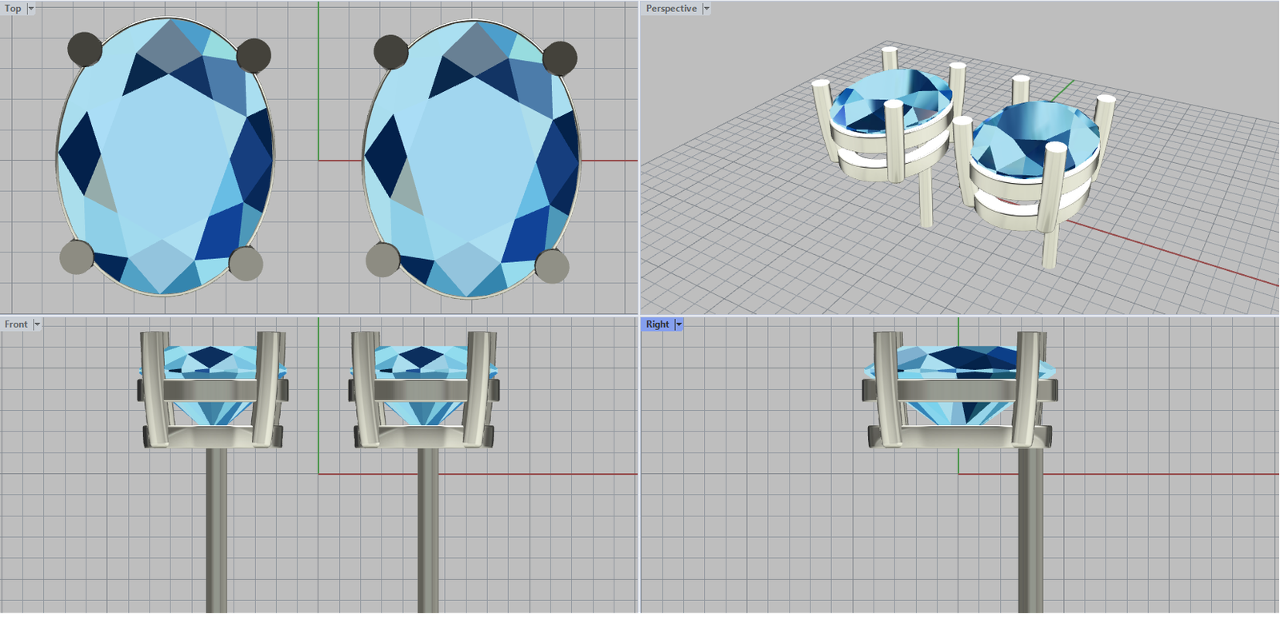Select upper-left prong of right gem in Top view

tap(390, 52)
